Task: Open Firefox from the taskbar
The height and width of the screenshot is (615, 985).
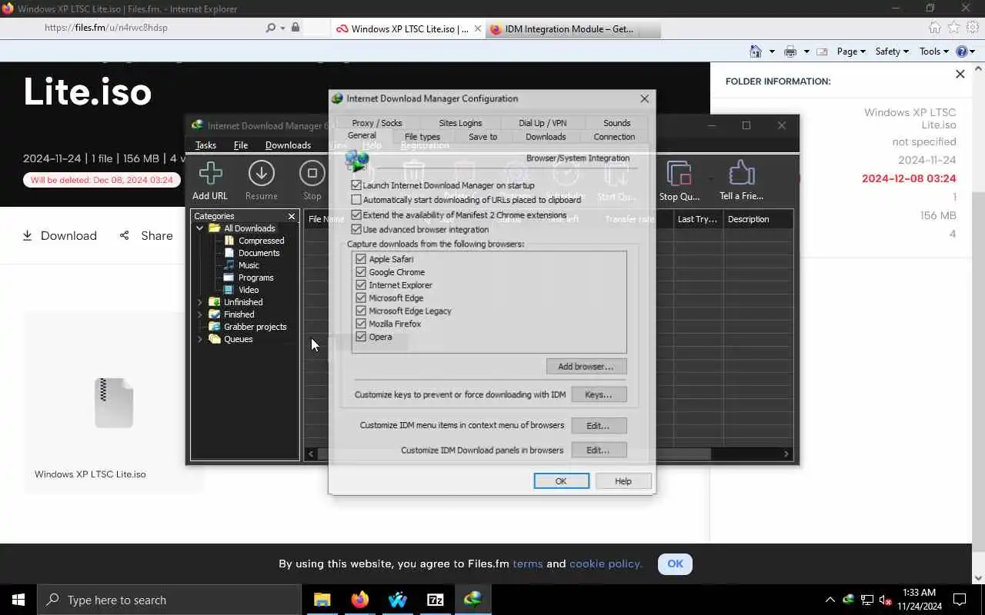Action: pyautogui.click(x=359, y=600)
